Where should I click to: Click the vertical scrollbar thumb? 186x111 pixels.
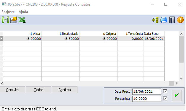tap(181, 49)
